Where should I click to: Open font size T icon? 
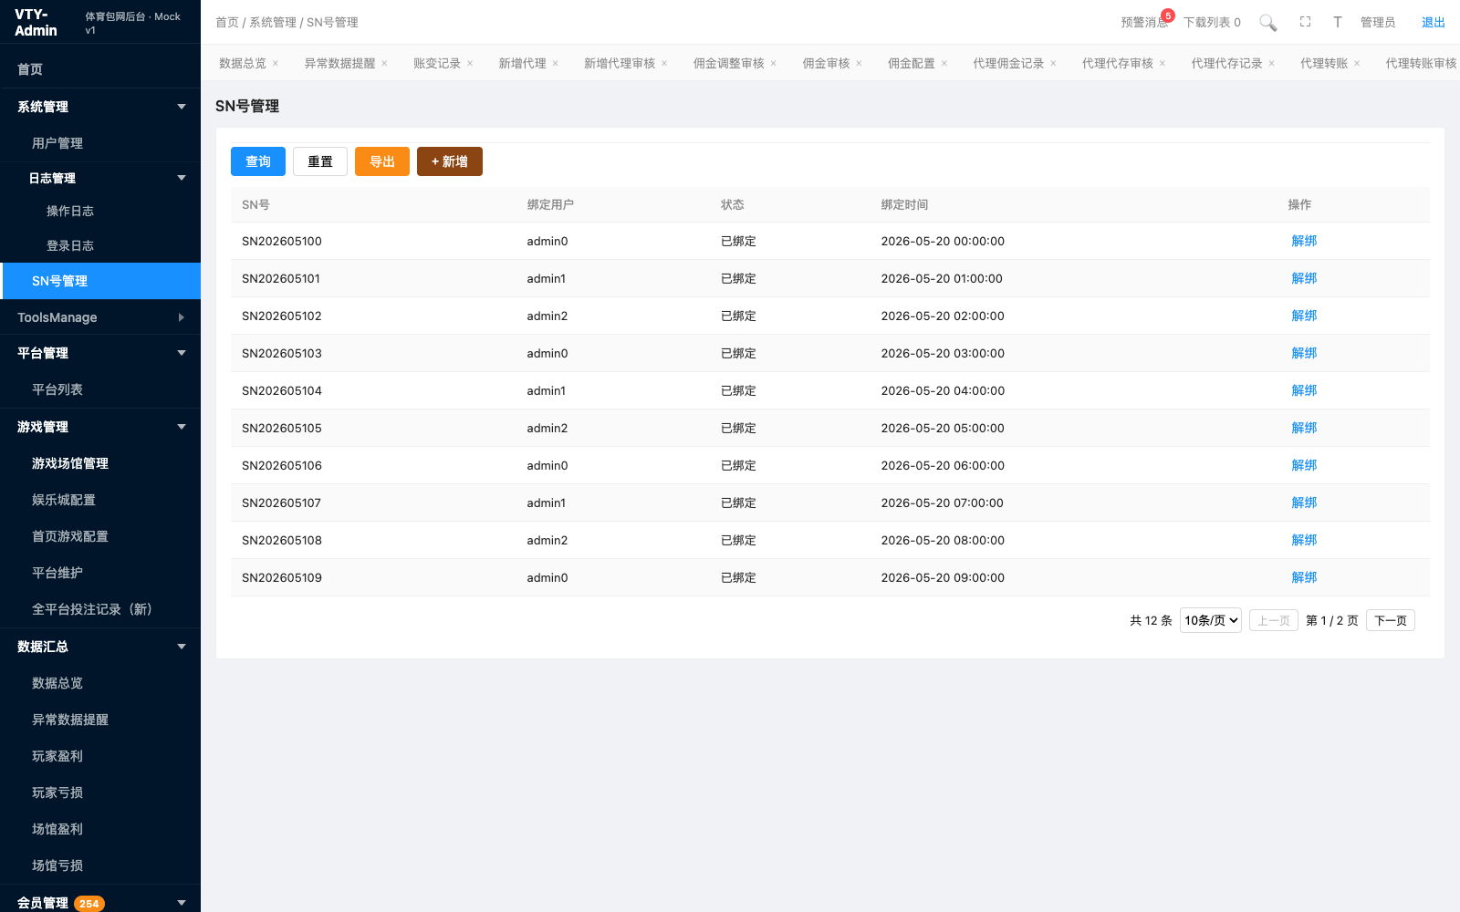tap(1338, 22)
